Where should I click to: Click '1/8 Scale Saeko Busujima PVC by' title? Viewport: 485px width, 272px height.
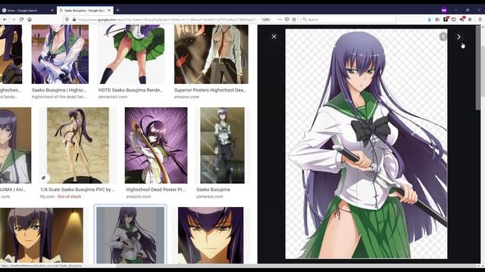[x=77, y=190]
